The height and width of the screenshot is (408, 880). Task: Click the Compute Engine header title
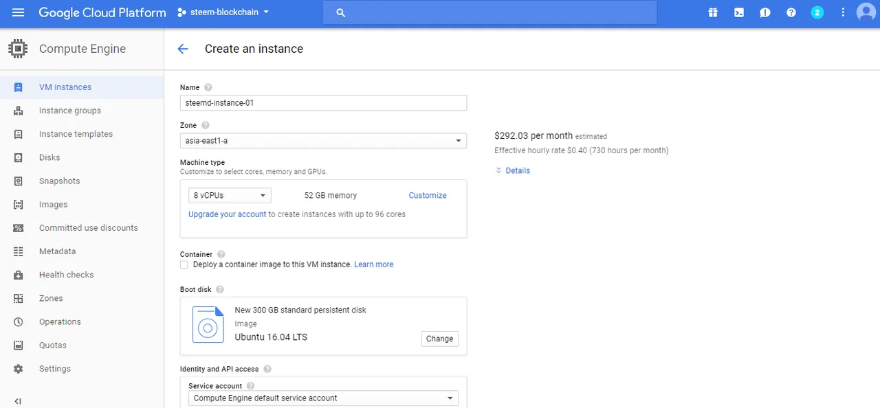click(x=82, y=49)
